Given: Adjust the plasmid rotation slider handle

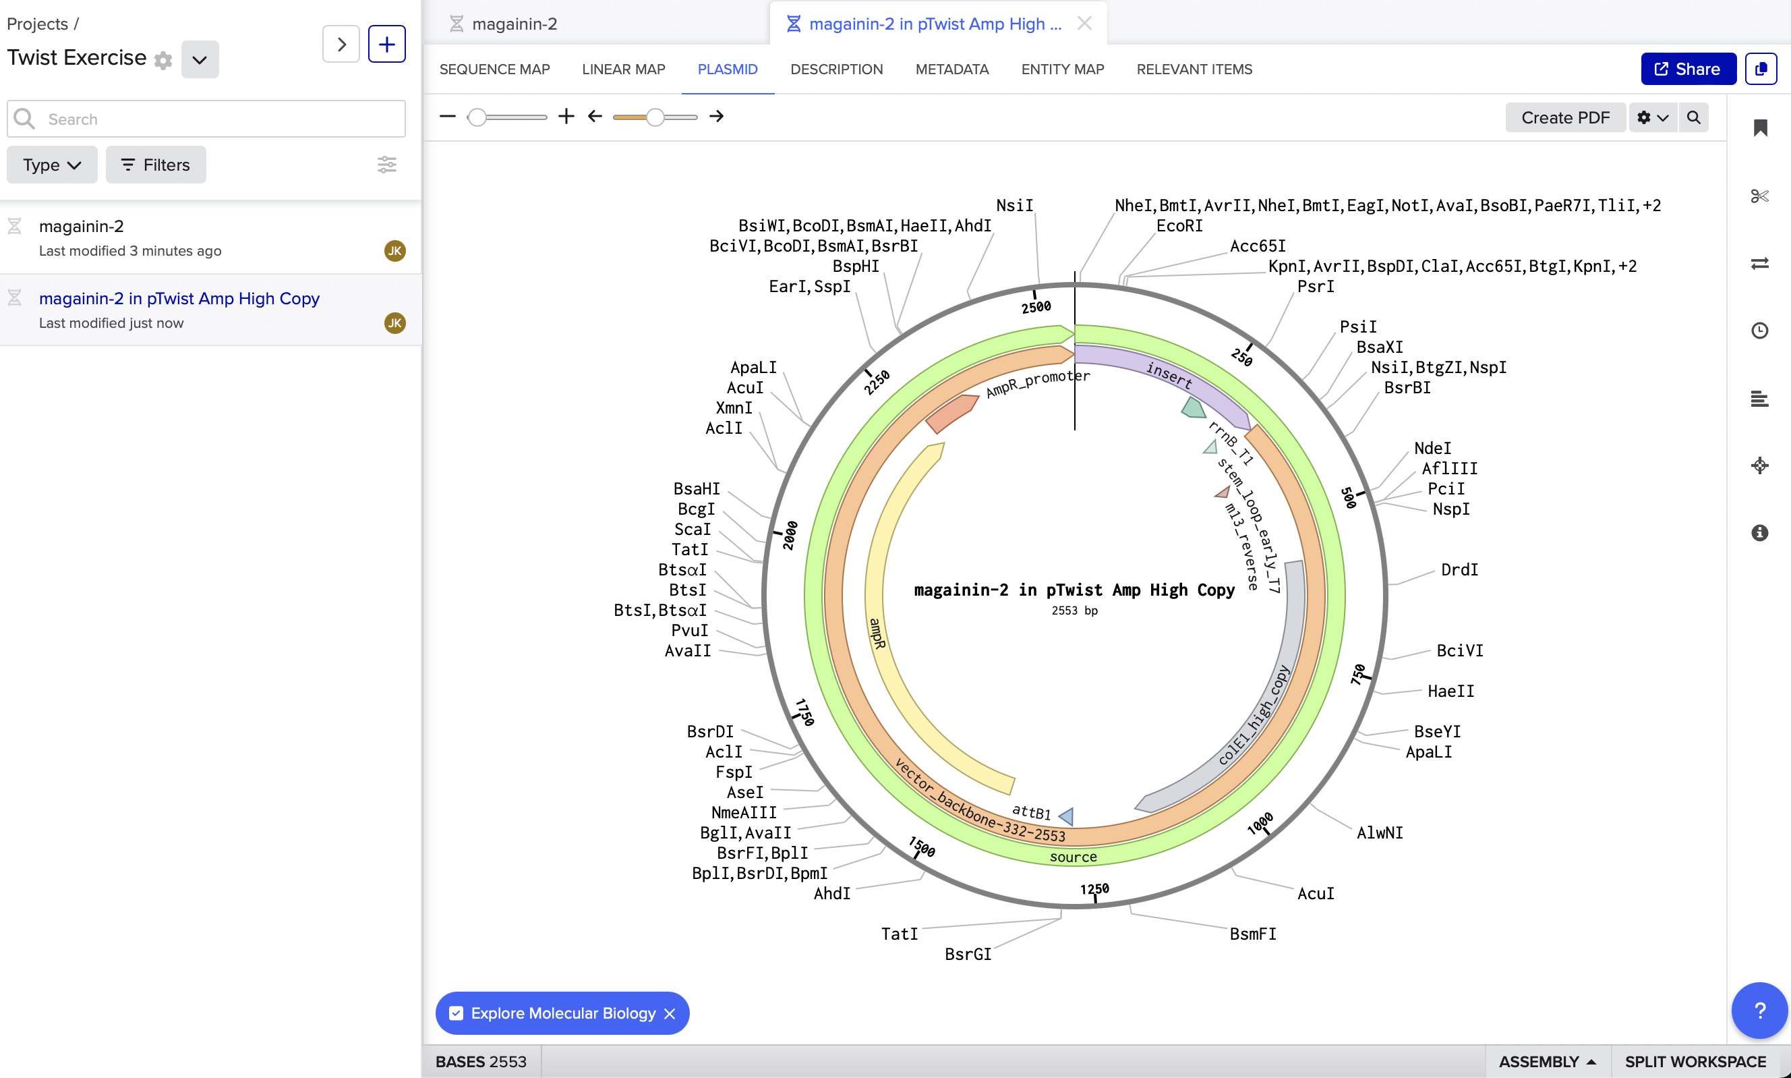Looking at the screenshot, I should [655, 117].
